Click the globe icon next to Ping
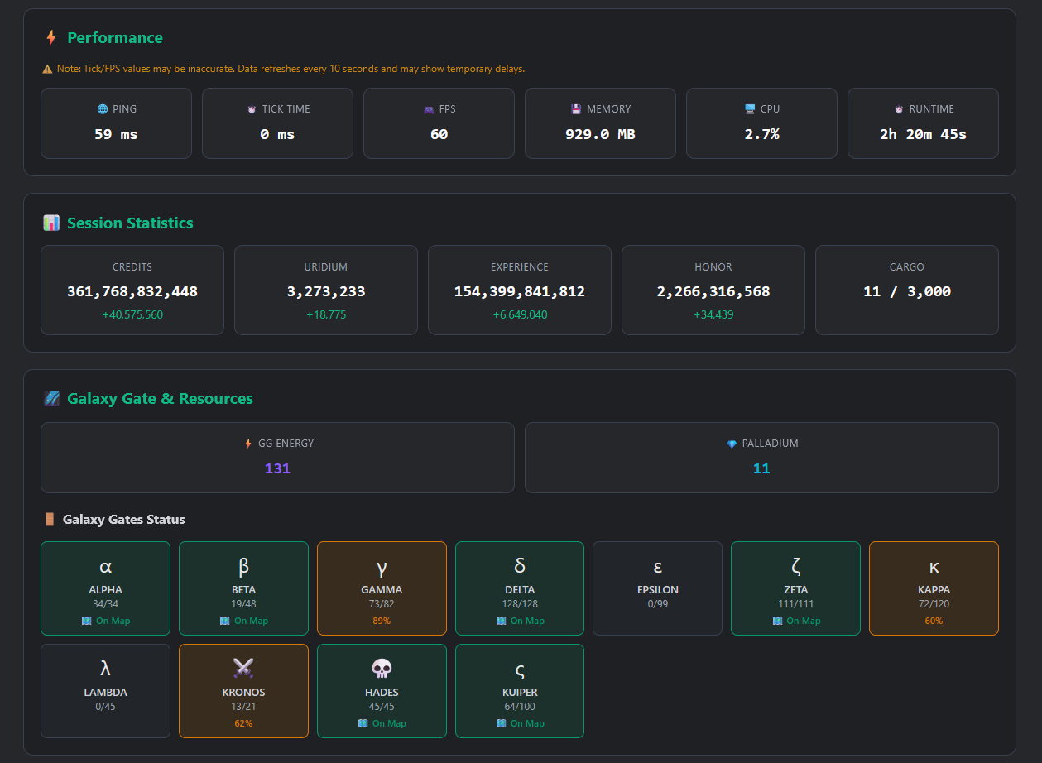Viewport: 1042px width, 763px height. click(102, 109)
